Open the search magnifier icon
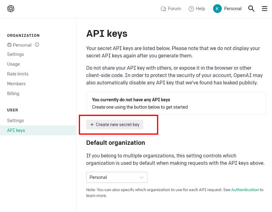Viewport: 272px width, 212px height. pos(251,9)
